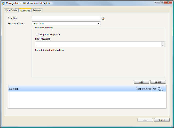
Task: Click inside the Error Message text area
Action: tap(98, 44)
